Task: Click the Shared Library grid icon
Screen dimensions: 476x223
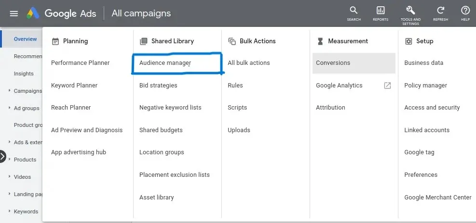Action: 144,41
